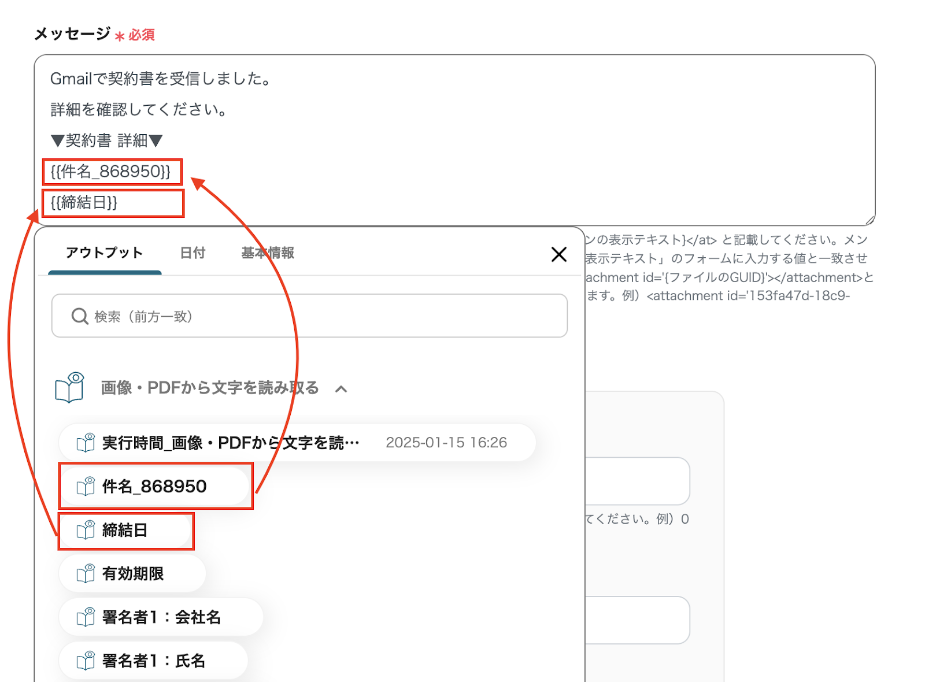Click the {{締結日}} variable in message
Image resolution: width=925 pixels, height=682 pixels.
click(x=84, y=202)
